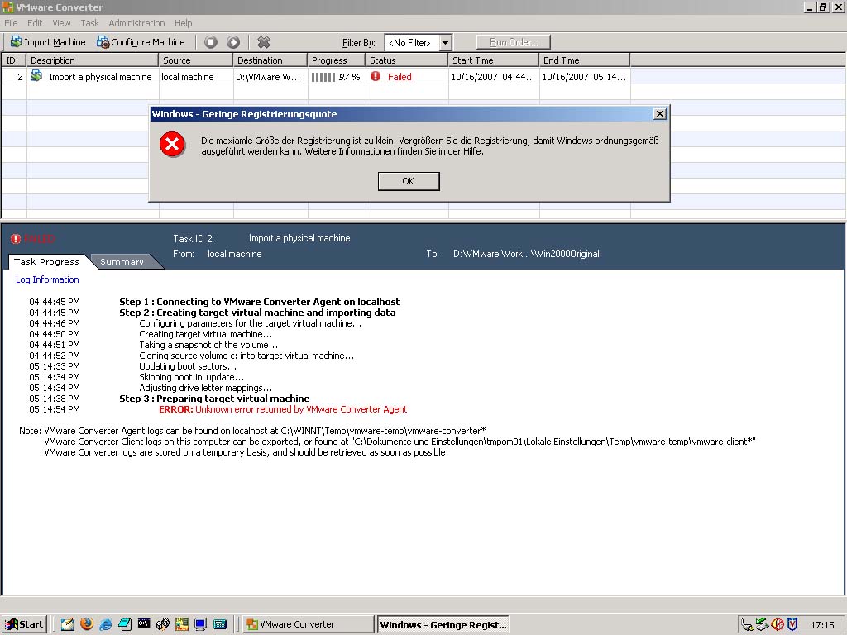The image size is (847, 635).
Task: Open the Filter By dropdown arrow
Action: click(x=445, y=43)
